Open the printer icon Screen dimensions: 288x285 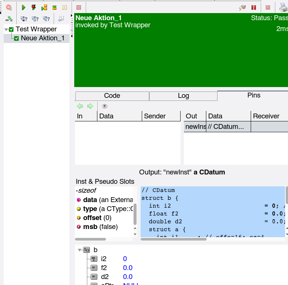click(283, 7)
